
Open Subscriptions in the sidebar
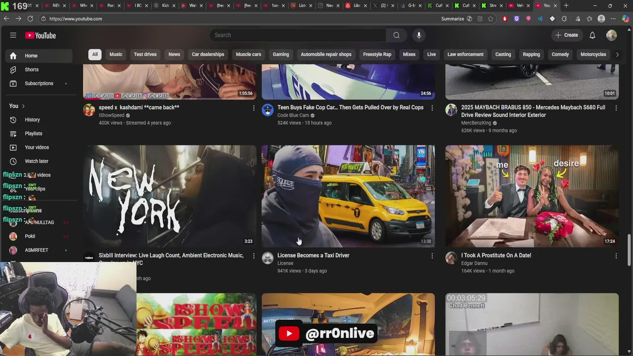point(39,84)
